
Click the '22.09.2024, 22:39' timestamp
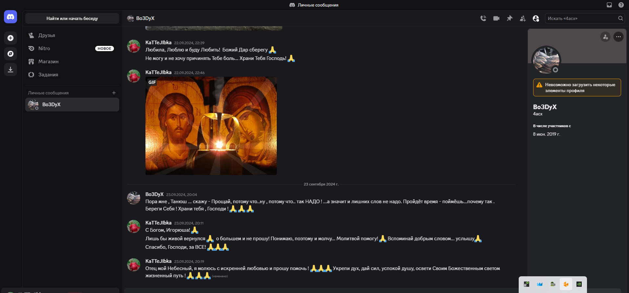189,43
